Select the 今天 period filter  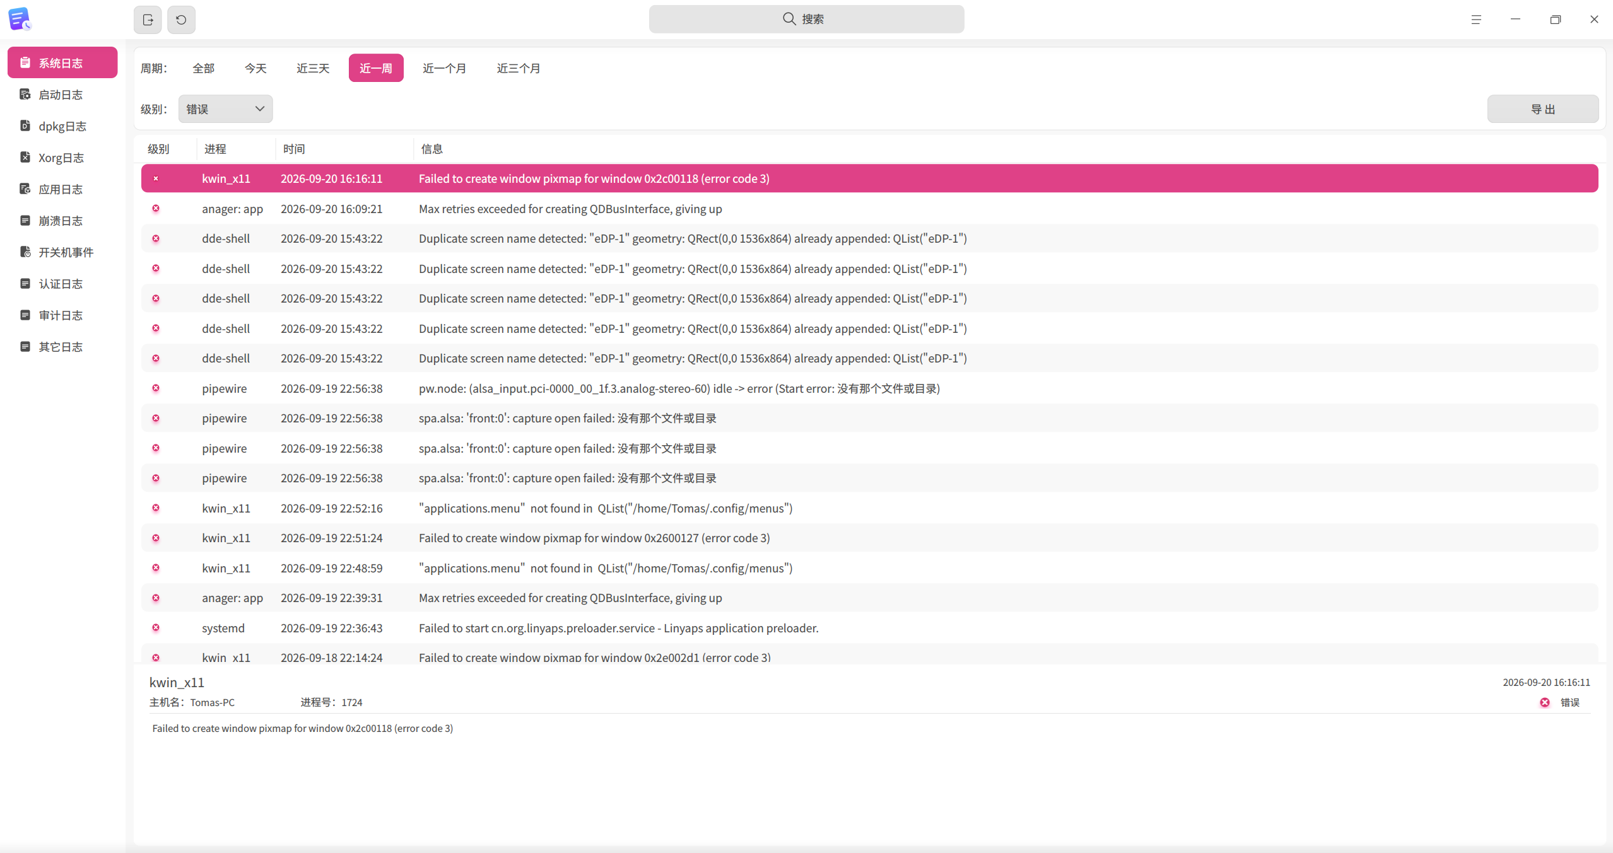point(255,68)
